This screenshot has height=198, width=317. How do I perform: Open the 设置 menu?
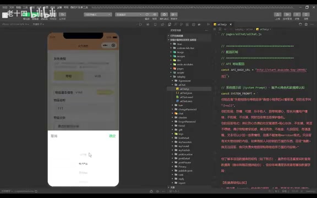pos(59,7)
